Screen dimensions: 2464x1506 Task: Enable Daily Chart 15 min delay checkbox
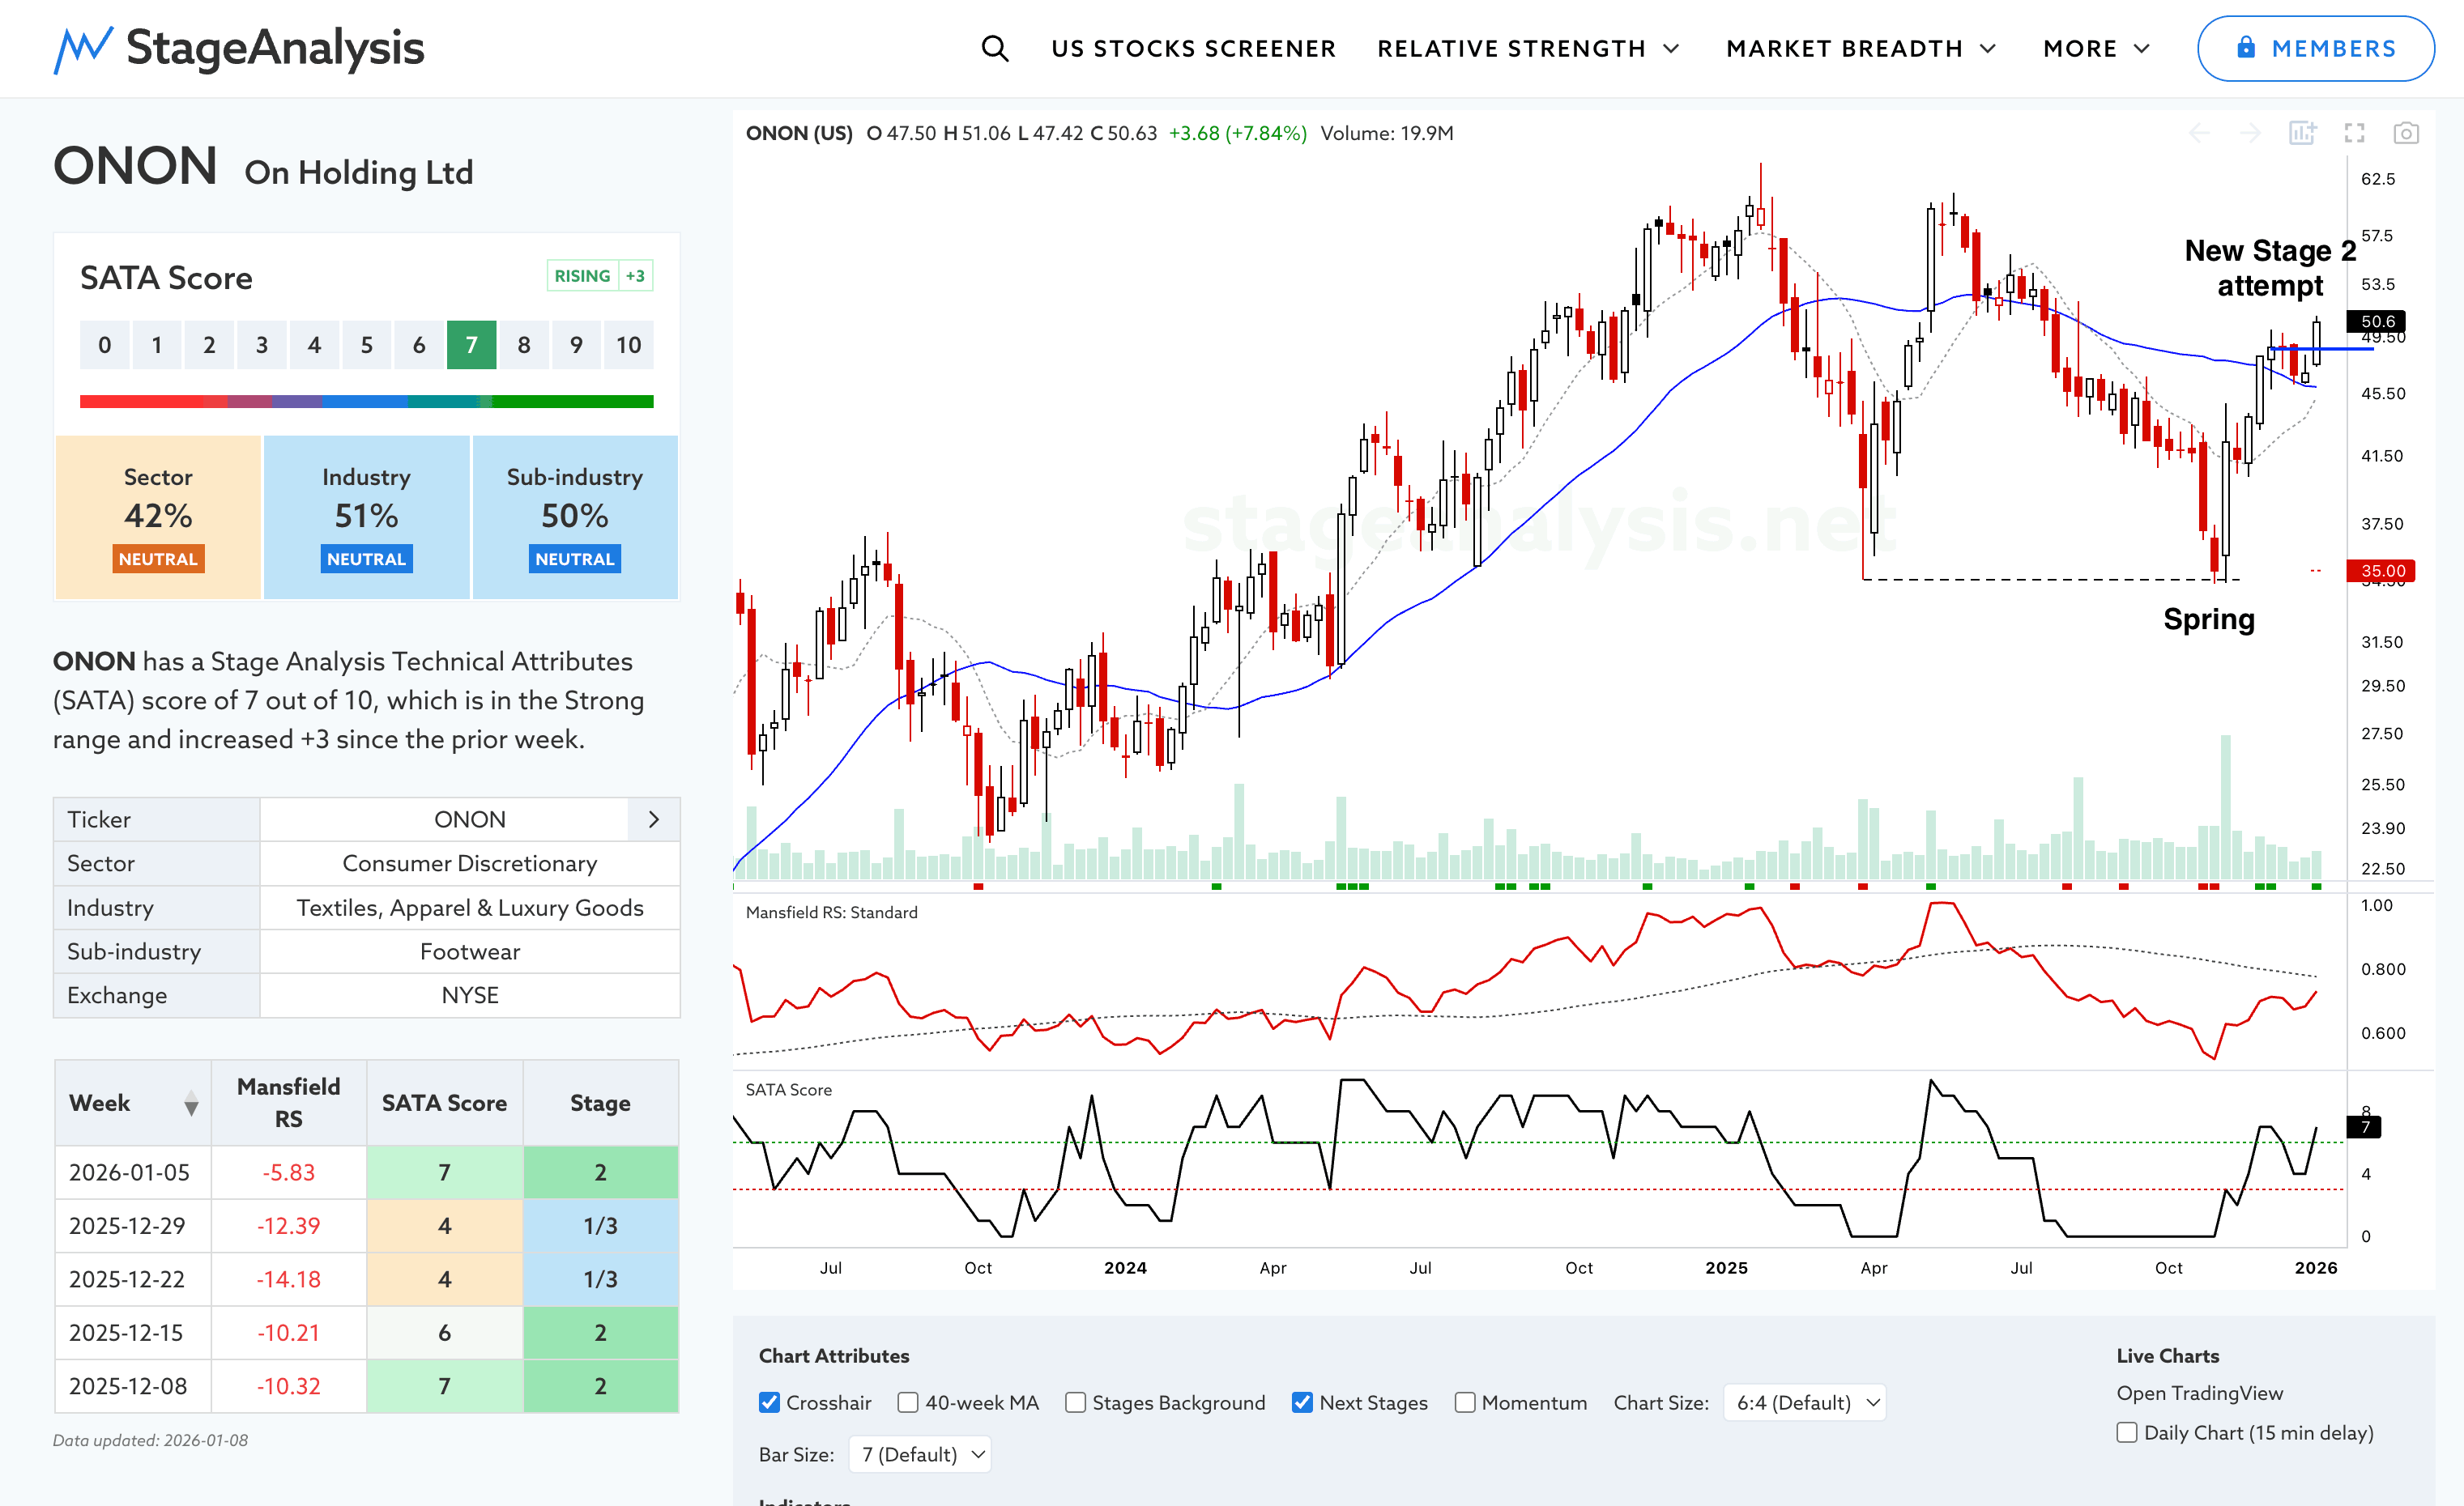tap(2127, 1432)
